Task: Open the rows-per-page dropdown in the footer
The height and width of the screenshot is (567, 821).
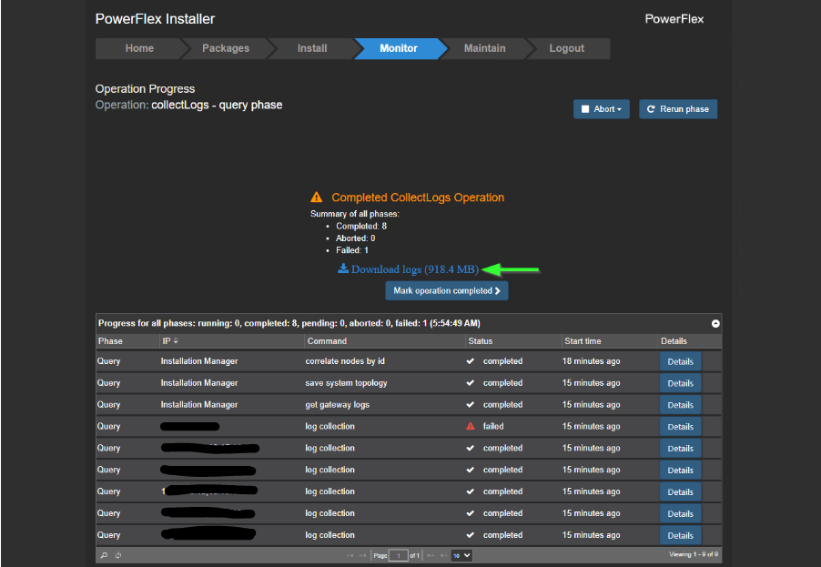Action: point(461,554)
